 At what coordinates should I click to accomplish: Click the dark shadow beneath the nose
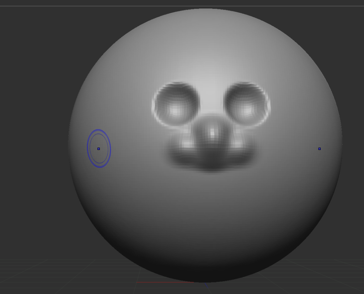[212, 165]
